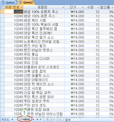Click the 레코드: label in navigation bar
The image size is (114, 122).
tap(6, 119)
